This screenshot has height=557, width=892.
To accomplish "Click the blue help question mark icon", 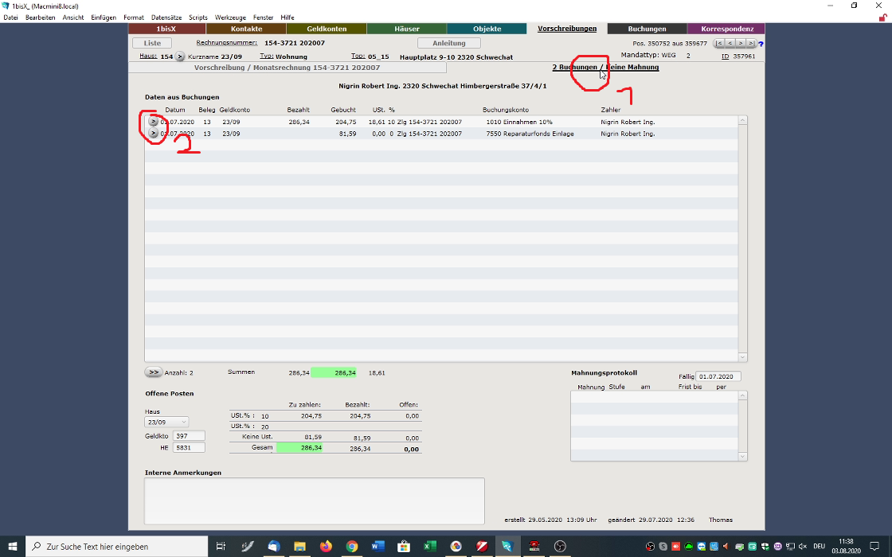I will (761, 44).
